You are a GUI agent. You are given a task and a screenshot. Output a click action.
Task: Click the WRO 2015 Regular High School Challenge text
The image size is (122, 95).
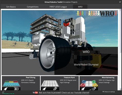pos(107,81)
